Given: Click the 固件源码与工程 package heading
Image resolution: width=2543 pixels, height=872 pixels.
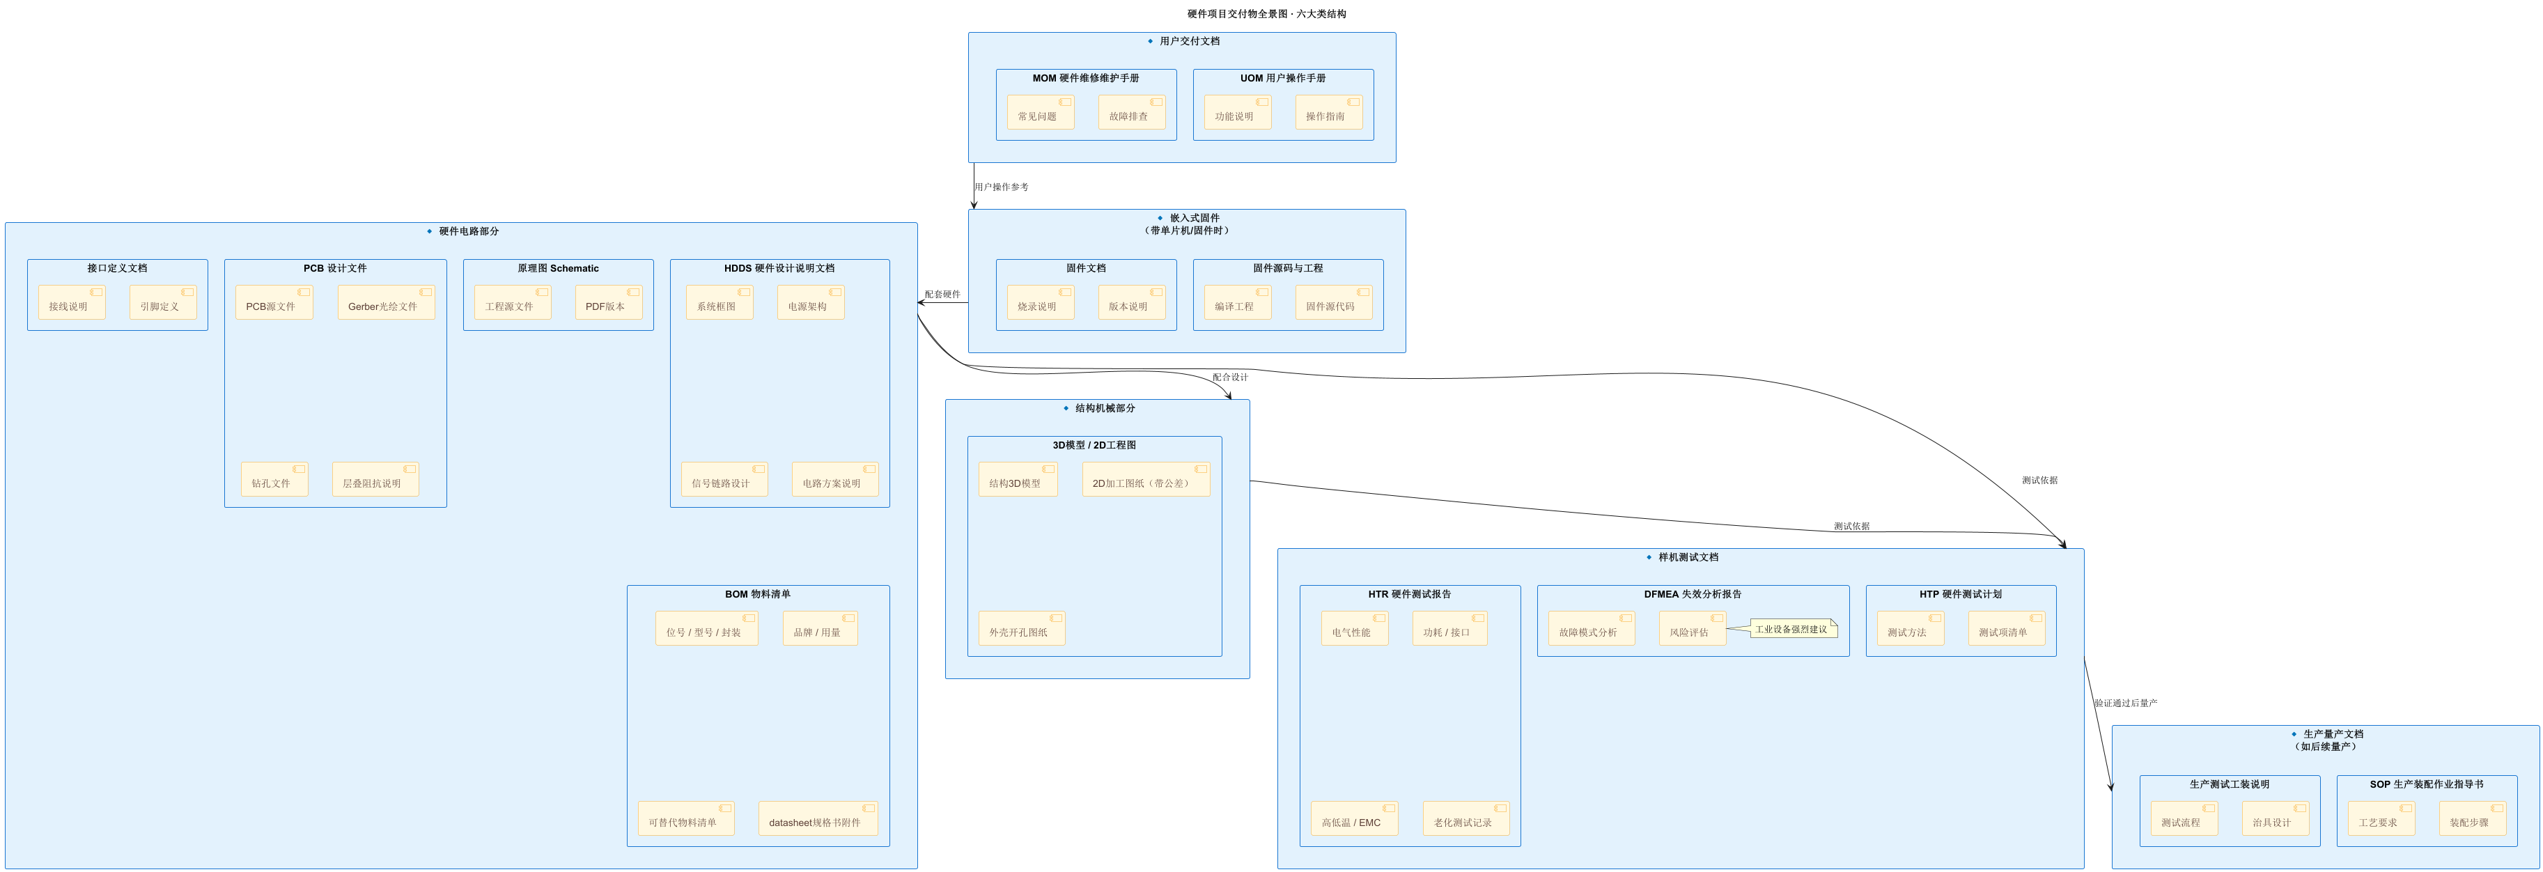Looking at the screenshot, I should [x=1287, y=267].
